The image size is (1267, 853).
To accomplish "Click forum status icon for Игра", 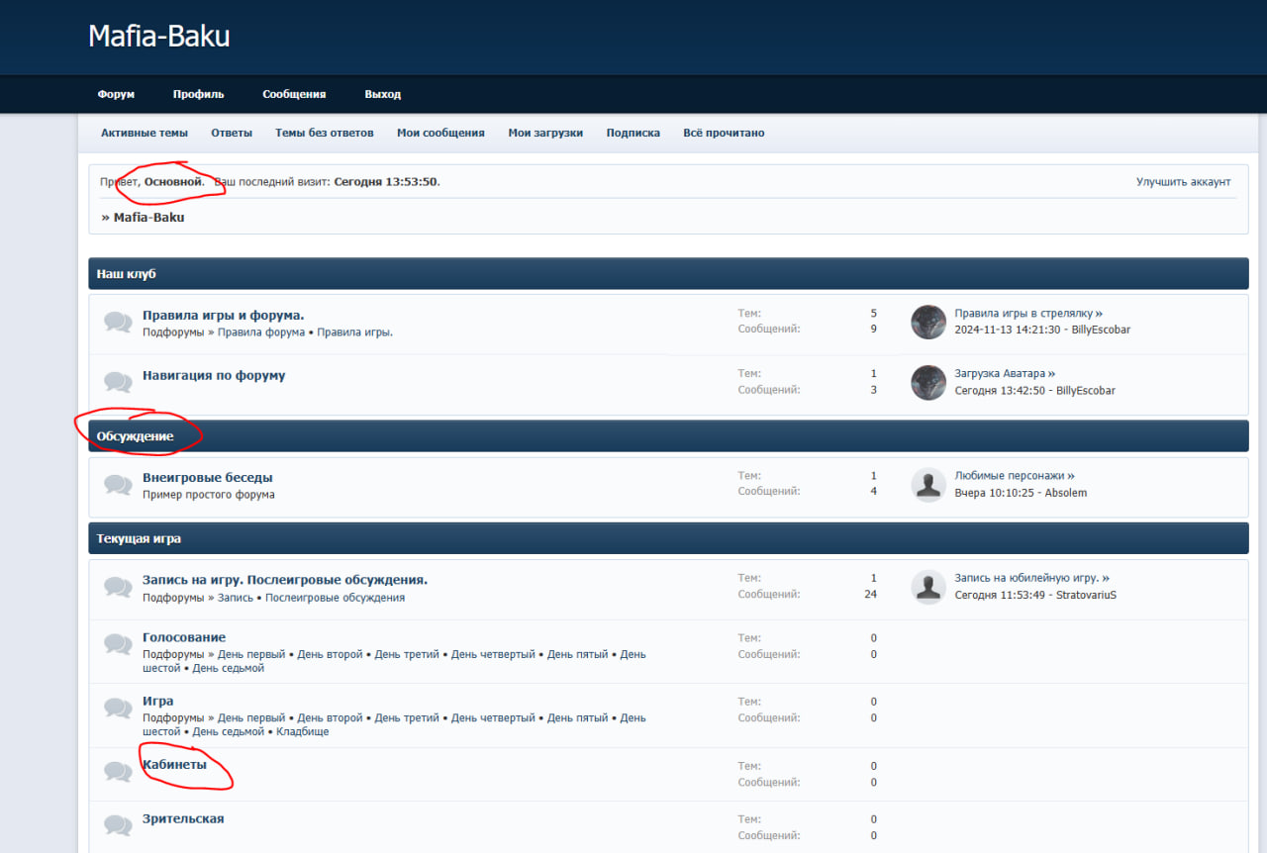I will coord(118,709).
